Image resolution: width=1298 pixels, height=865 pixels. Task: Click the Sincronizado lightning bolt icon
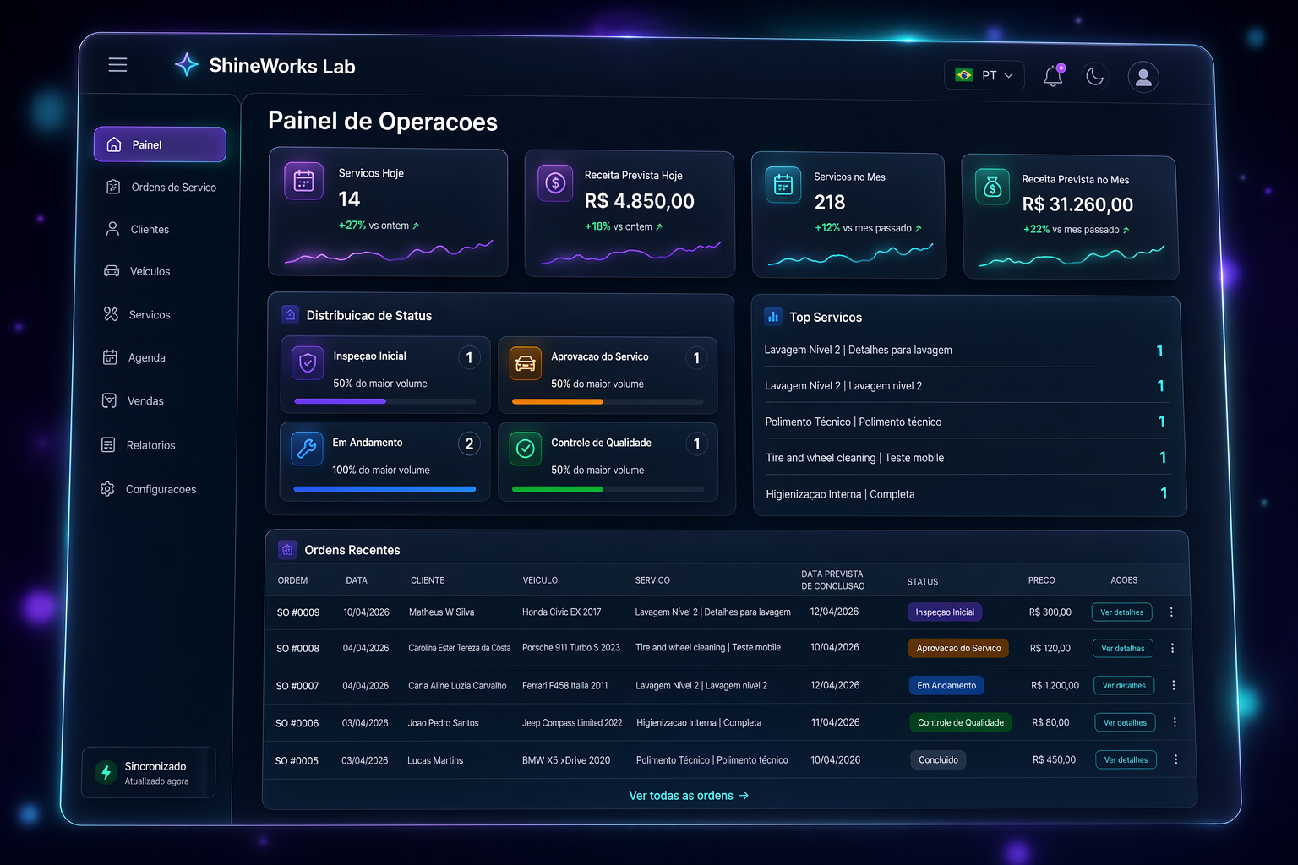pos(106,772)
